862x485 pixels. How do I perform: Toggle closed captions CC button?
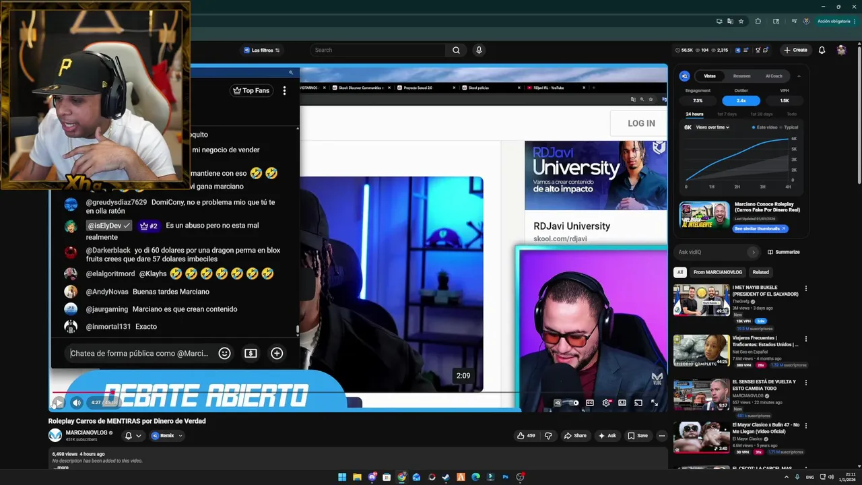coord(590,403)
